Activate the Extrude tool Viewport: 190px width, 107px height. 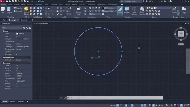[x=9, y=10]
